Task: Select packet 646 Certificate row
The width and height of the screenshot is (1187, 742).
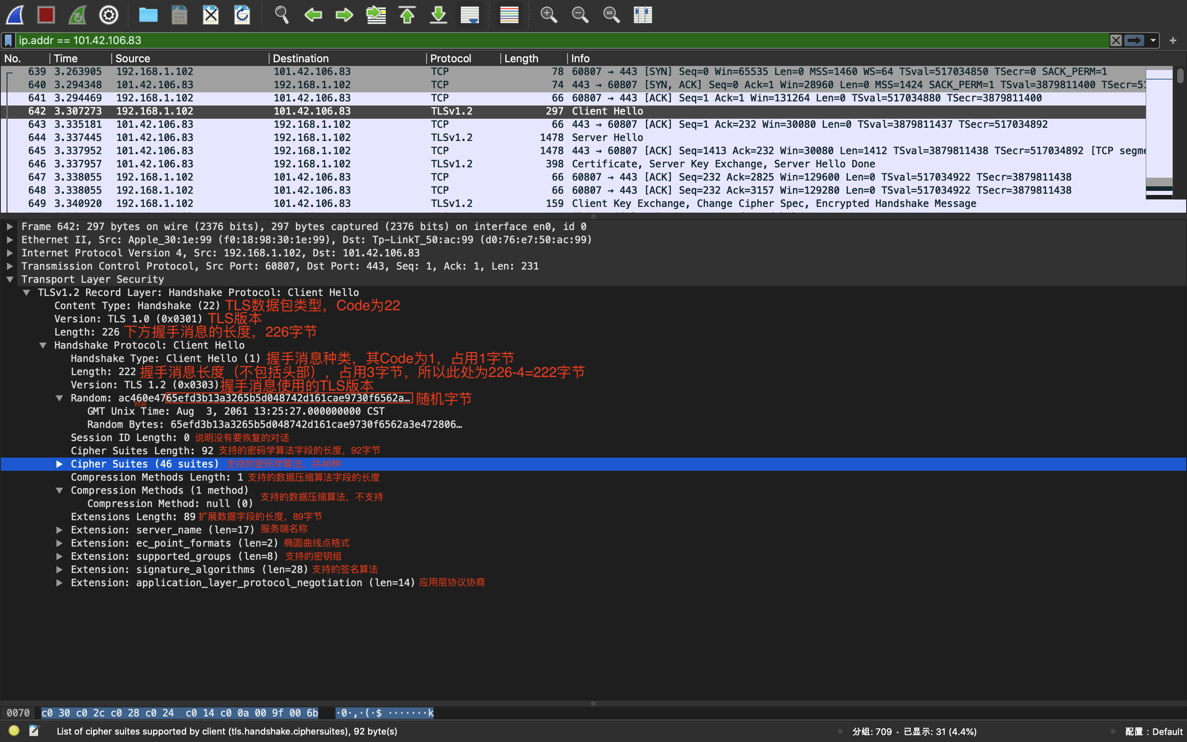Action: 573,164
